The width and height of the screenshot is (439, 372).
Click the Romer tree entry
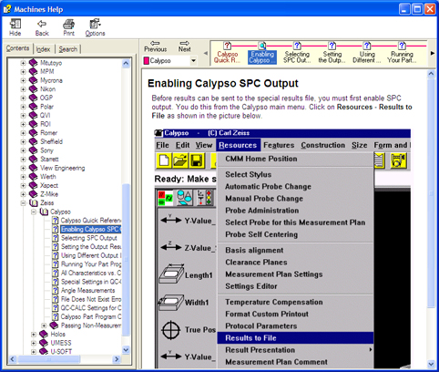(48, 133)
